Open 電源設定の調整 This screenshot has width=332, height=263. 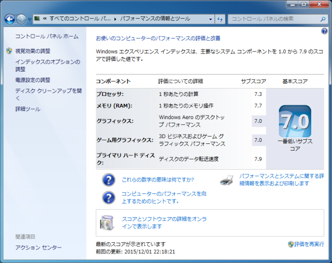coord(33,80)
